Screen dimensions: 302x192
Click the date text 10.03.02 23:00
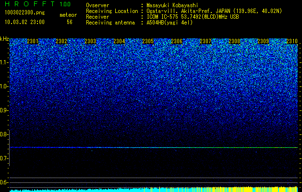click(24, 22)
